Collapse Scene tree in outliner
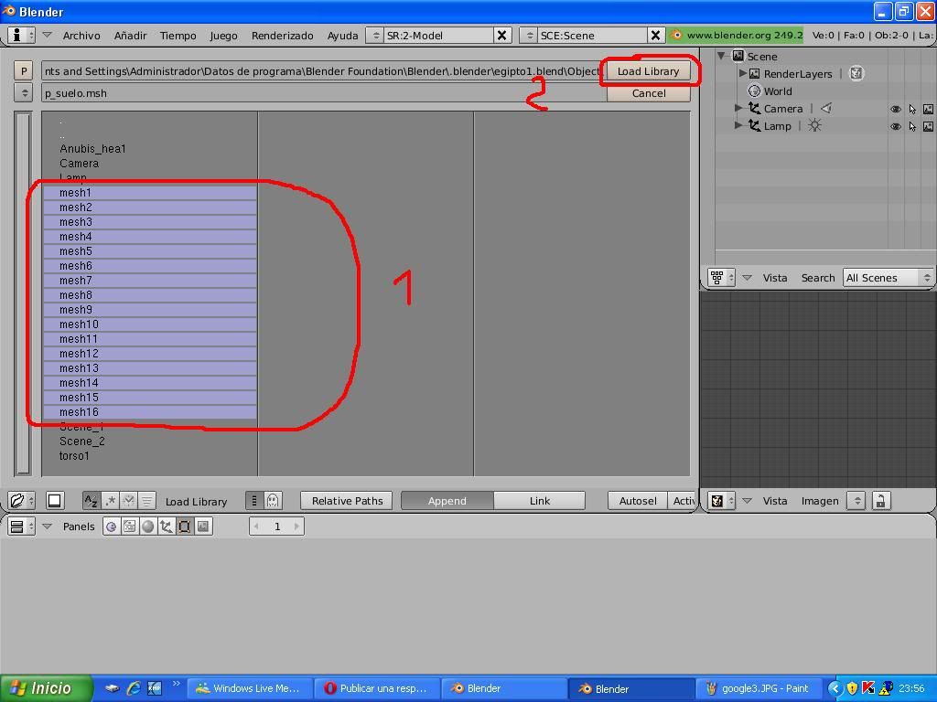The width and height of the screenshot is (937, 702). coord(722,56)
